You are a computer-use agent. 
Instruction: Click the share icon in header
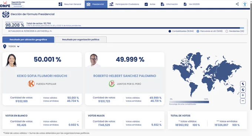tap(237, 4)
